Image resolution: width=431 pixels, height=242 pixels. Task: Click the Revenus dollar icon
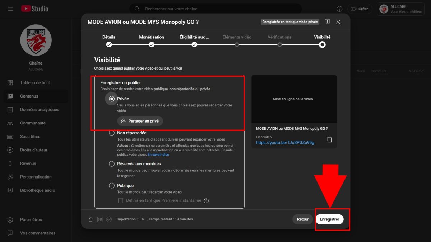pyautogui.click(x=10, y=163)
